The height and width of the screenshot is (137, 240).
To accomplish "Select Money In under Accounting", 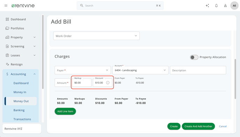I will click(20, 92).
